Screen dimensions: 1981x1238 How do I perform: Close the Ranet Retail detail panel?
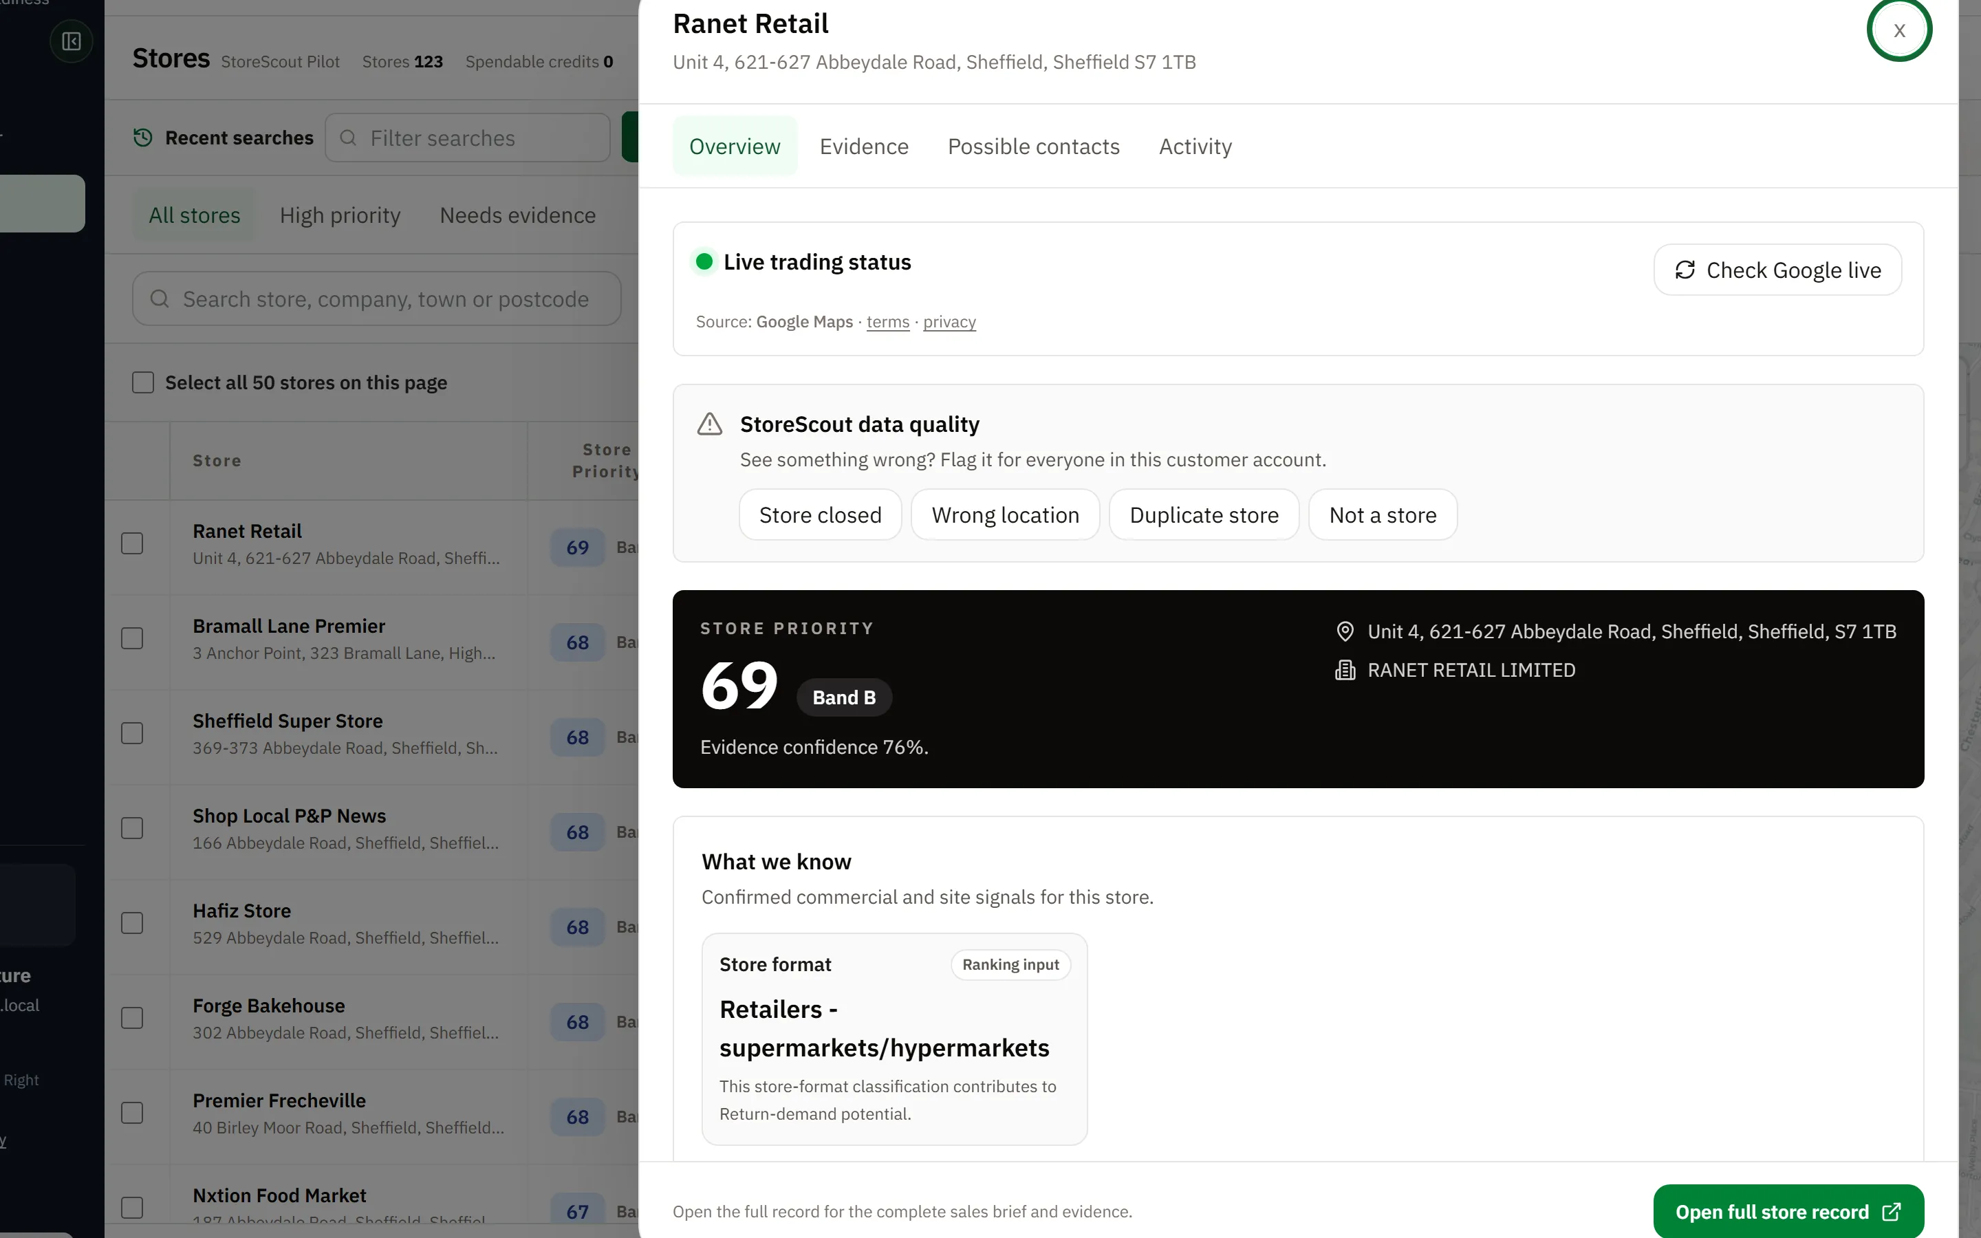(1899, 30)
